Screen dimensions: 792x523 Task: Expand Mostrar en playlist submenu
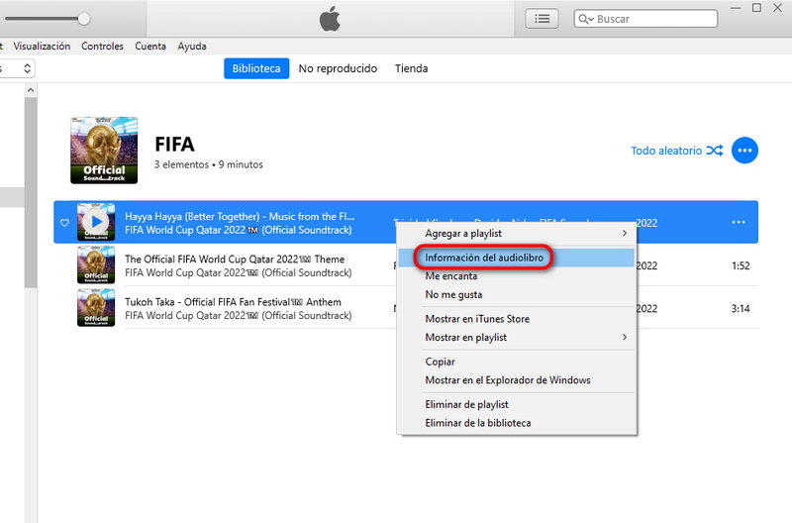516,338
